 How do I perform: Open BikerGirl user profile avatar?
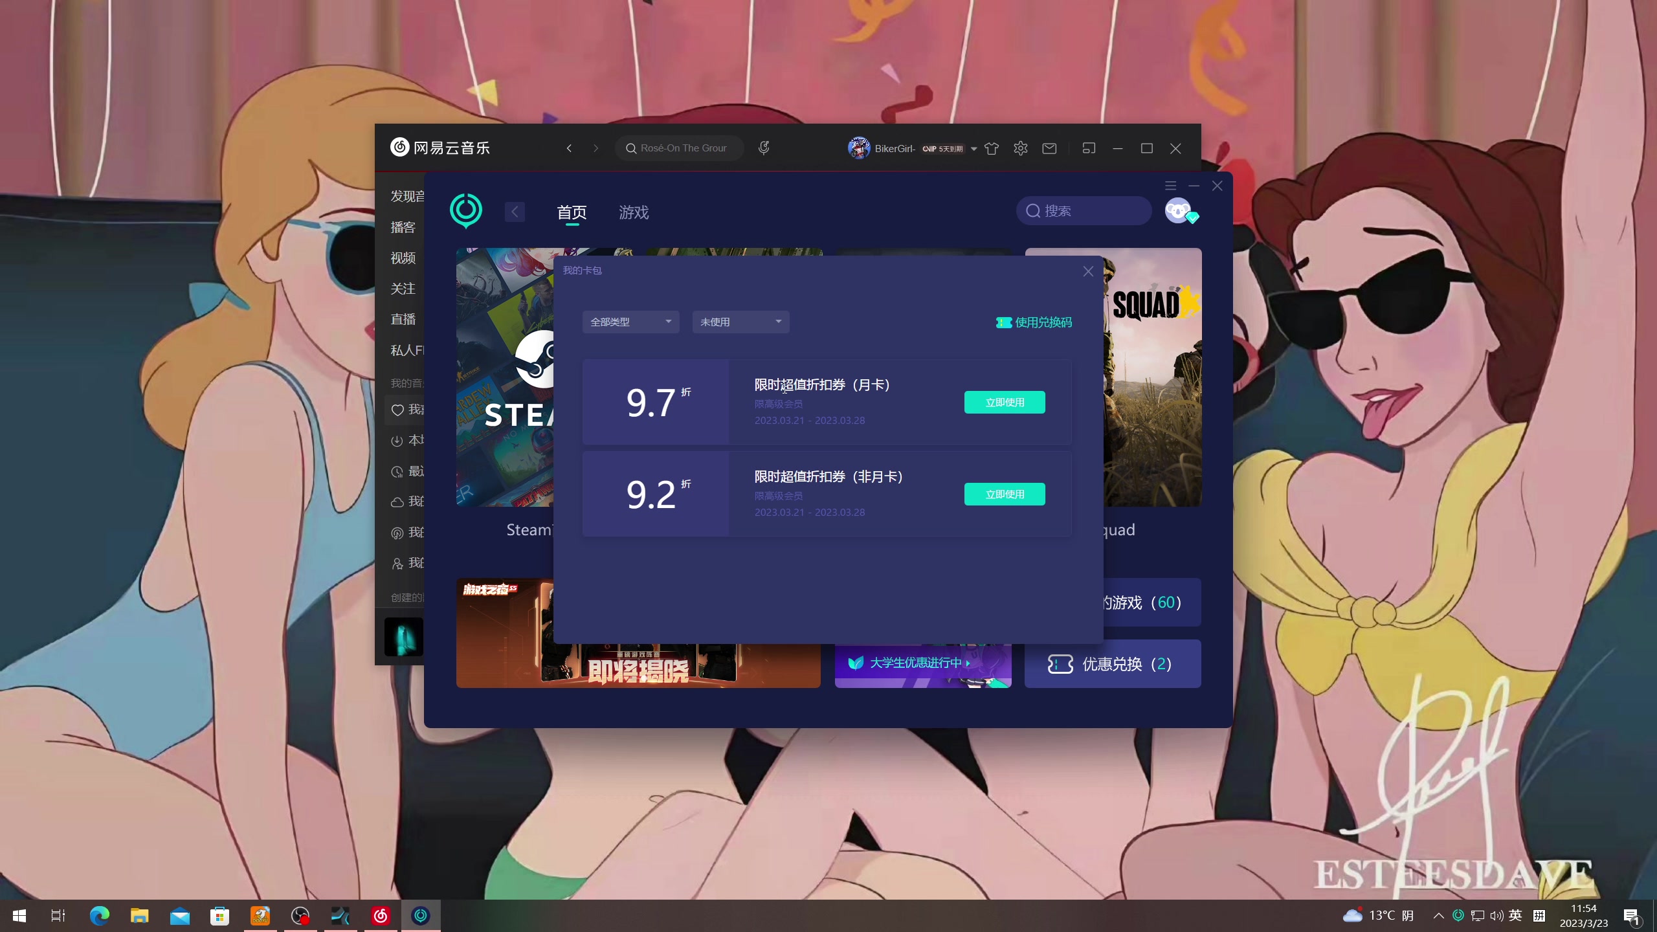(859, 148)
